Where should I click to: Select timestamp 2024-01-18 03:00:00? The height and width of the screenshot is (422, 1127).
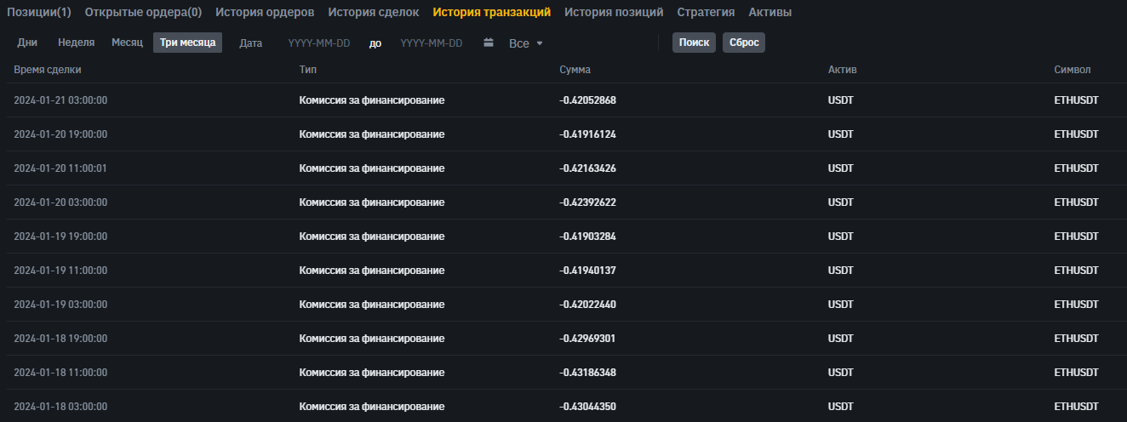tap(60, 407)
